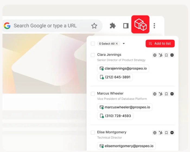Click the red Prospeo extension icon
This screenshot has height=152, width=190.
[140, 24]
